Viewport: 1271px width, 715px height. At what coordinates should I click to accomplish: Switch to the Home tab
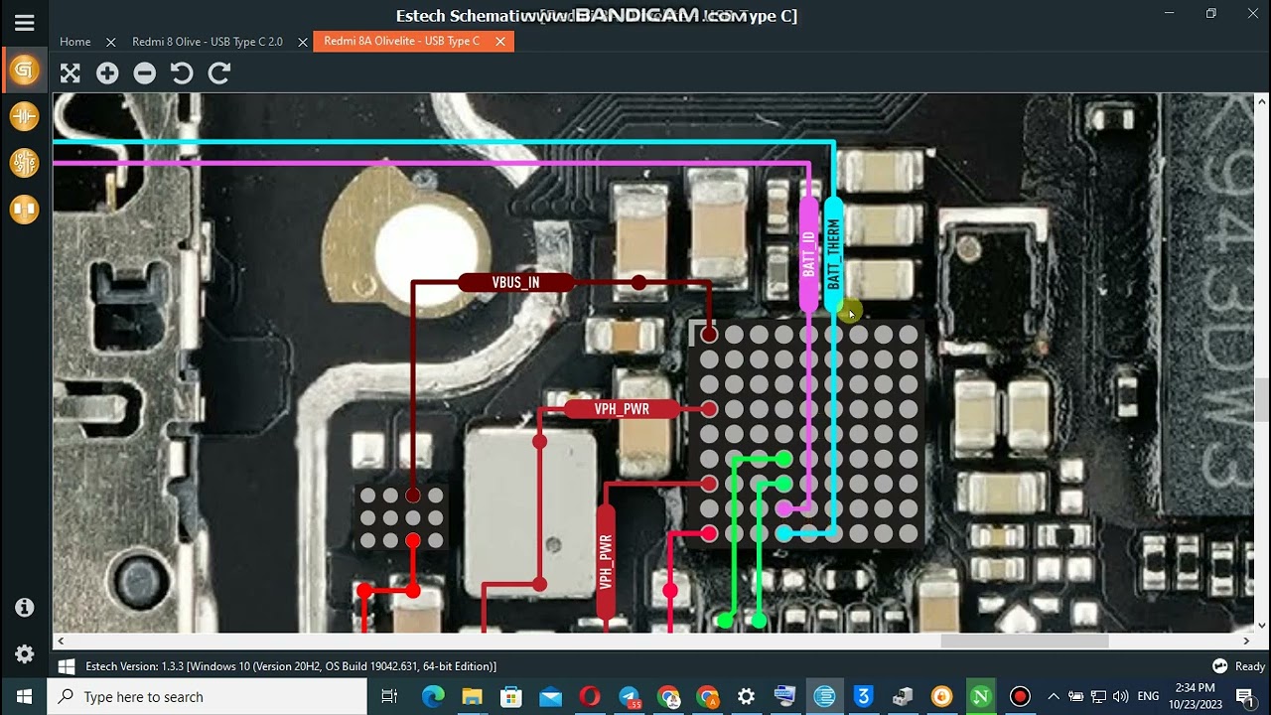75,42
